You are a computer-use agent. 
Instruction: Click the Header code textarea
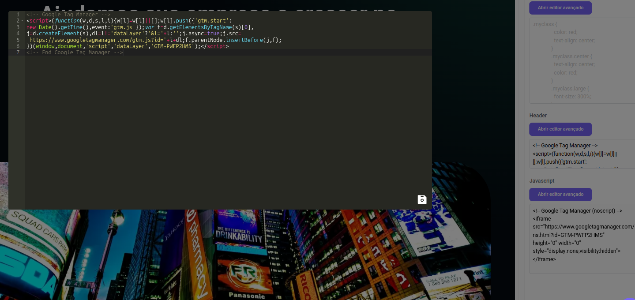[582, 154]
